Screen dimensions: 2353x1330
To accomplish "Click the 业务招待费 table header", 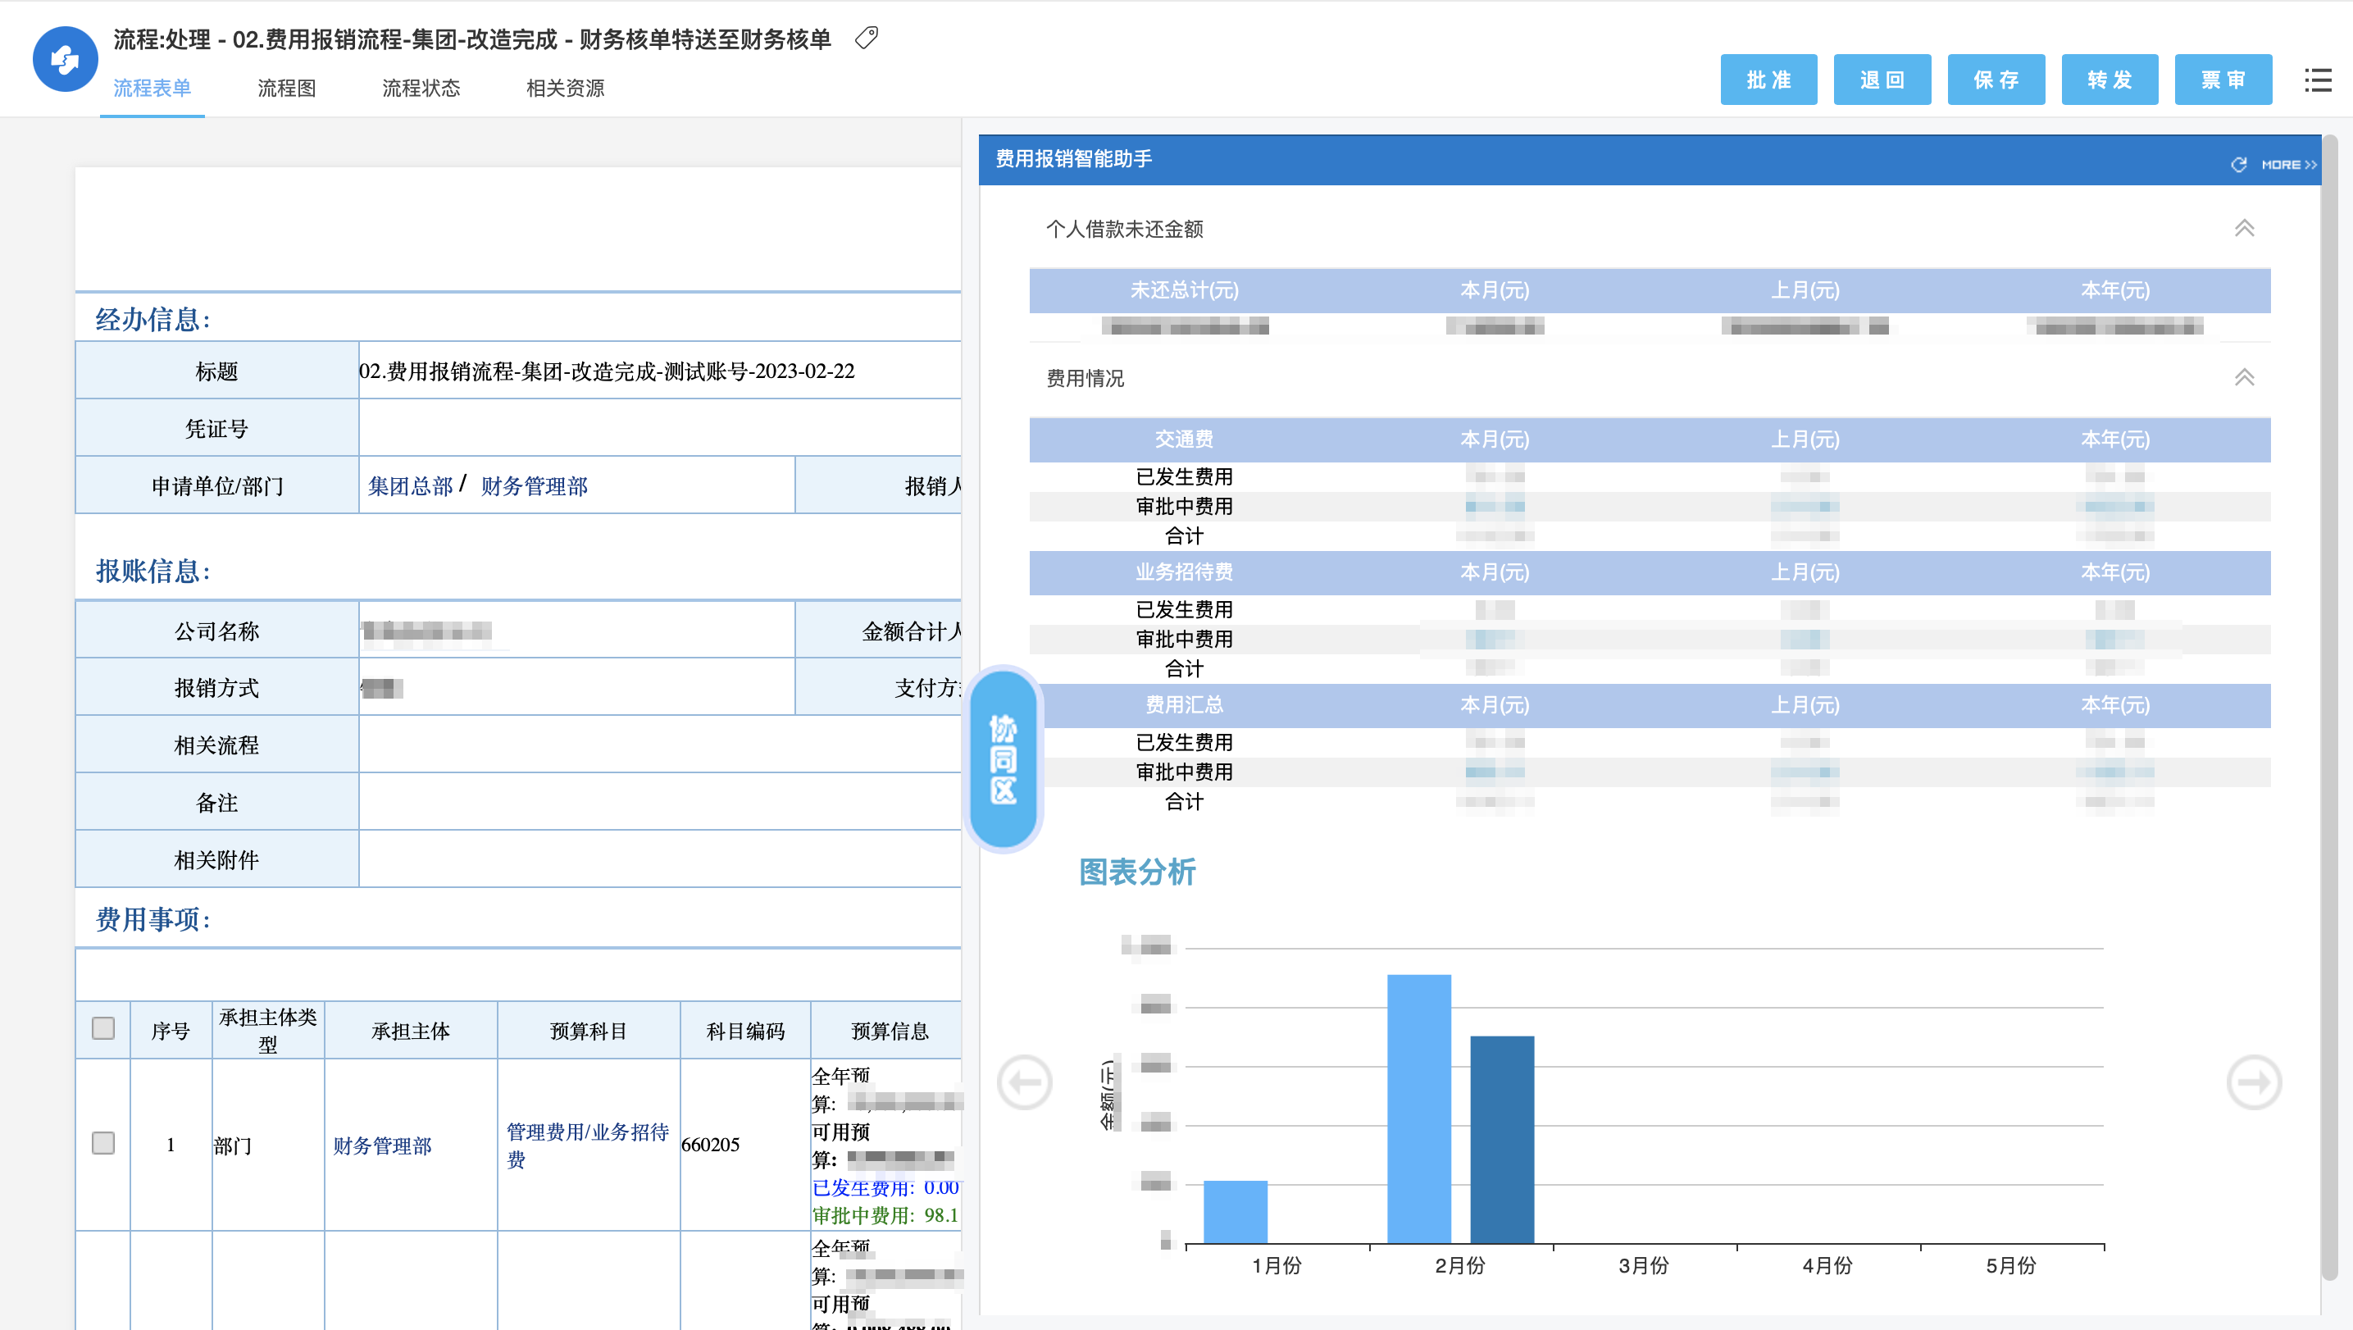I will click(x=1184, y=572).
